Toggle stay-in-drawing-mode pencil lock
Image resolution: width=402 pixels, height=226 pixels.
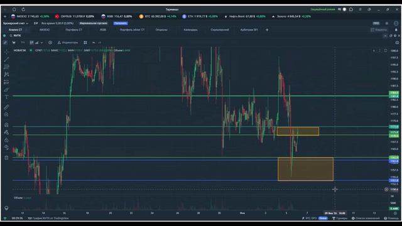tap(7, 132)
